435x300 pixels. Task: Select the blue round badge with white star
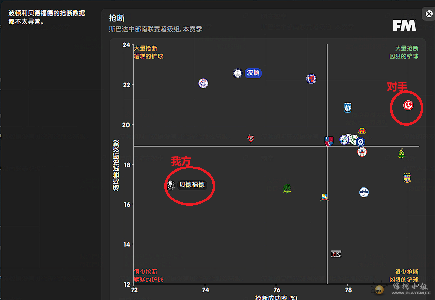pyautogui.click(x=361, y=142)
